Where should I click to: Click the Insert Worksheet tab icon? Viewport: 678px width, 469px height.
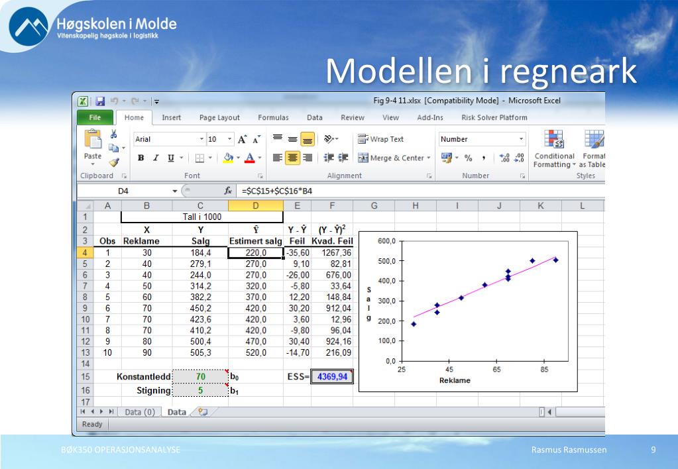click(202, 412)
